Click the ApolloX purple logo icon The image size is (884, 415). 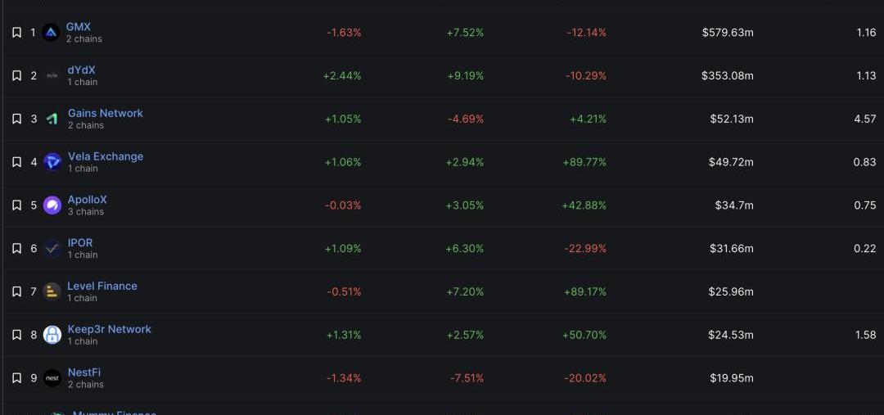pyautogui.click(x=52, y=205)
